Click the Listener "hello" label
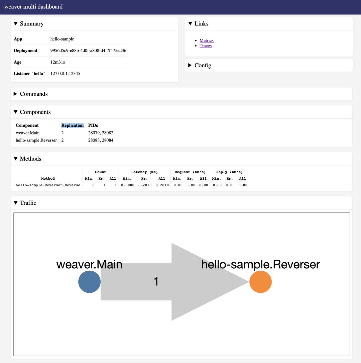 (x=30, y=73)
